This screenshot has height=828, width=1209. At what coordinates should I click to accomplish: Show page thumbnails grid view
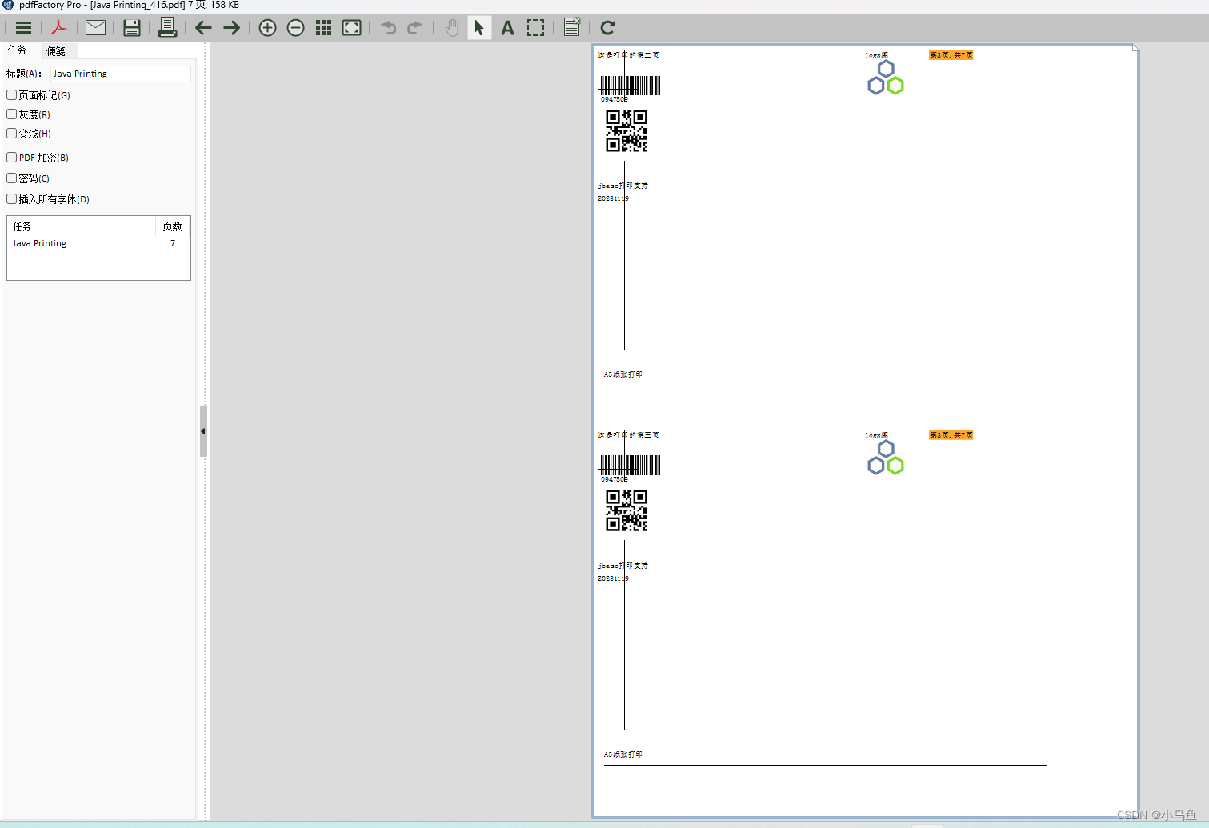323,28
